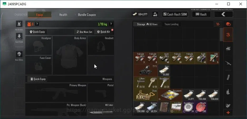Select the all-items storage category icon
This screenshot has width=247, height=119.
point(228,35)
